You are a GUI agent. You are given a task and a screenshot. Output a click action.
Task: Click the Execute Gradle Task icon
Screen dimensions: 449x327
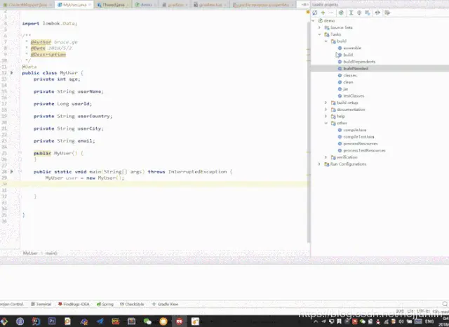click(341, 13)
